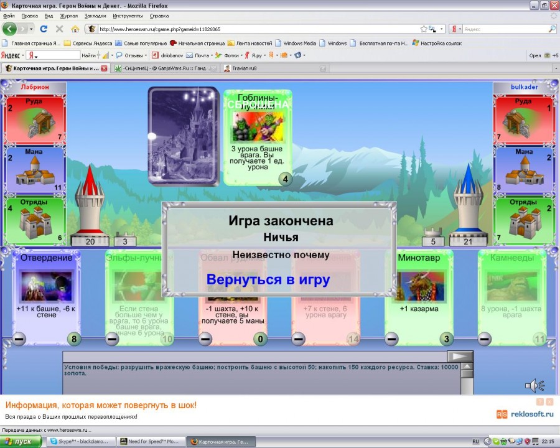
Task: Discard the Эльфы-лучники card with its minus button
Action: [112, 338]
